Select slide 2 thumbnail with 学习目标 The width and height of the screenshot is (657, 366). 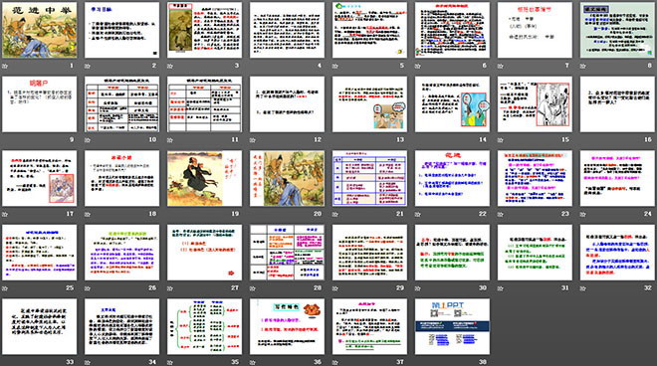coord(121,30)
